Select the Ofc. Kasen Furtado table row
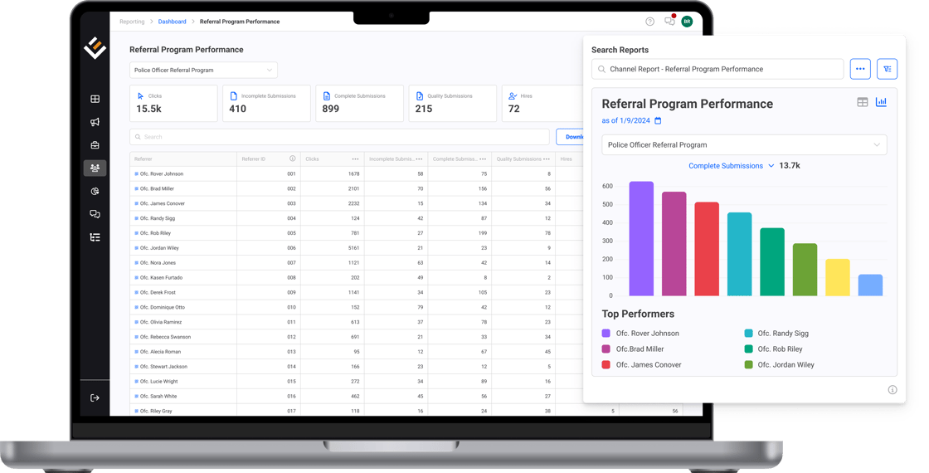The image size is (929, 473). [x=357, y=277]
